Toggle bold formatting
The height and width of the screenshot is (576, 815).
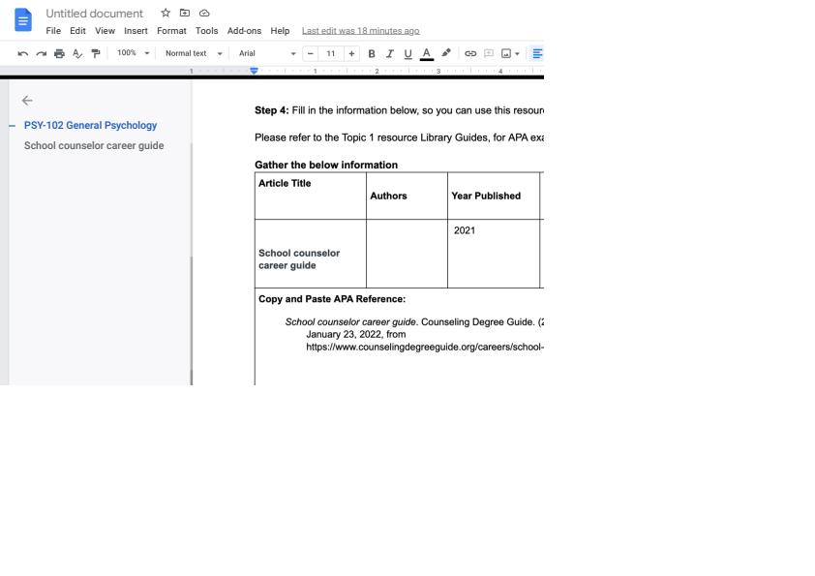click(371, 54)
